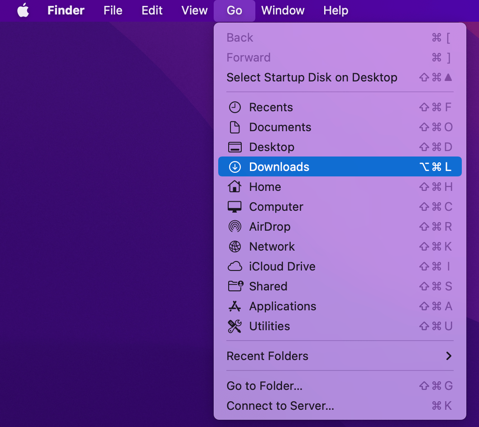Click the Network globe icon
The height and width of the screenshot is (427, 479).
235,247
